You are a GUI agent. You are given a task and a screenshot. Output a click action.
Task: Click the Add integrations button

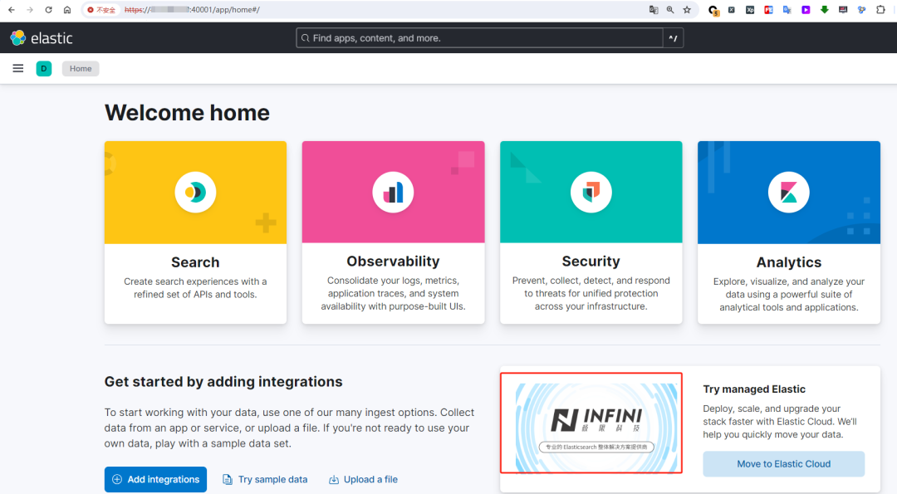point(155,479)
